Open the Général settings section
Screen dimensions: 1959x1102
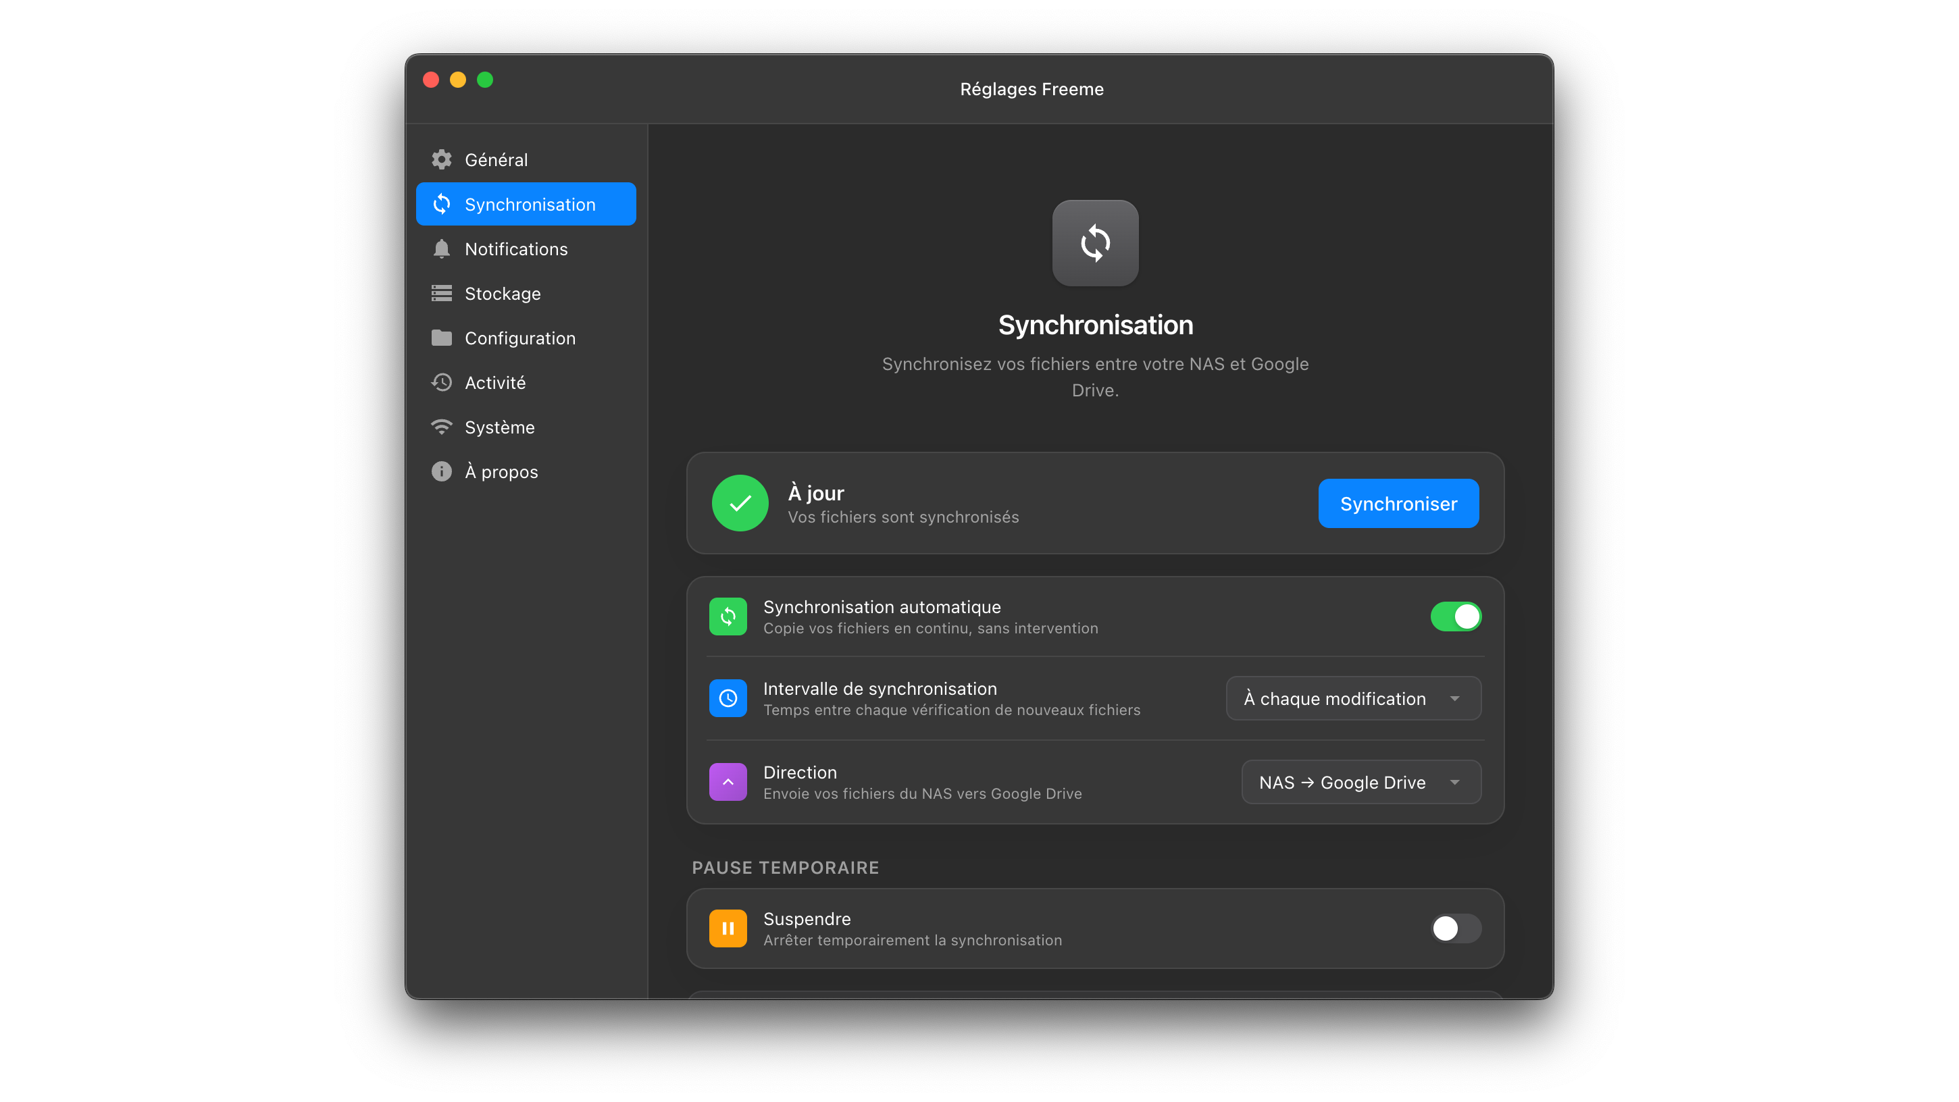tap(526, 159)
